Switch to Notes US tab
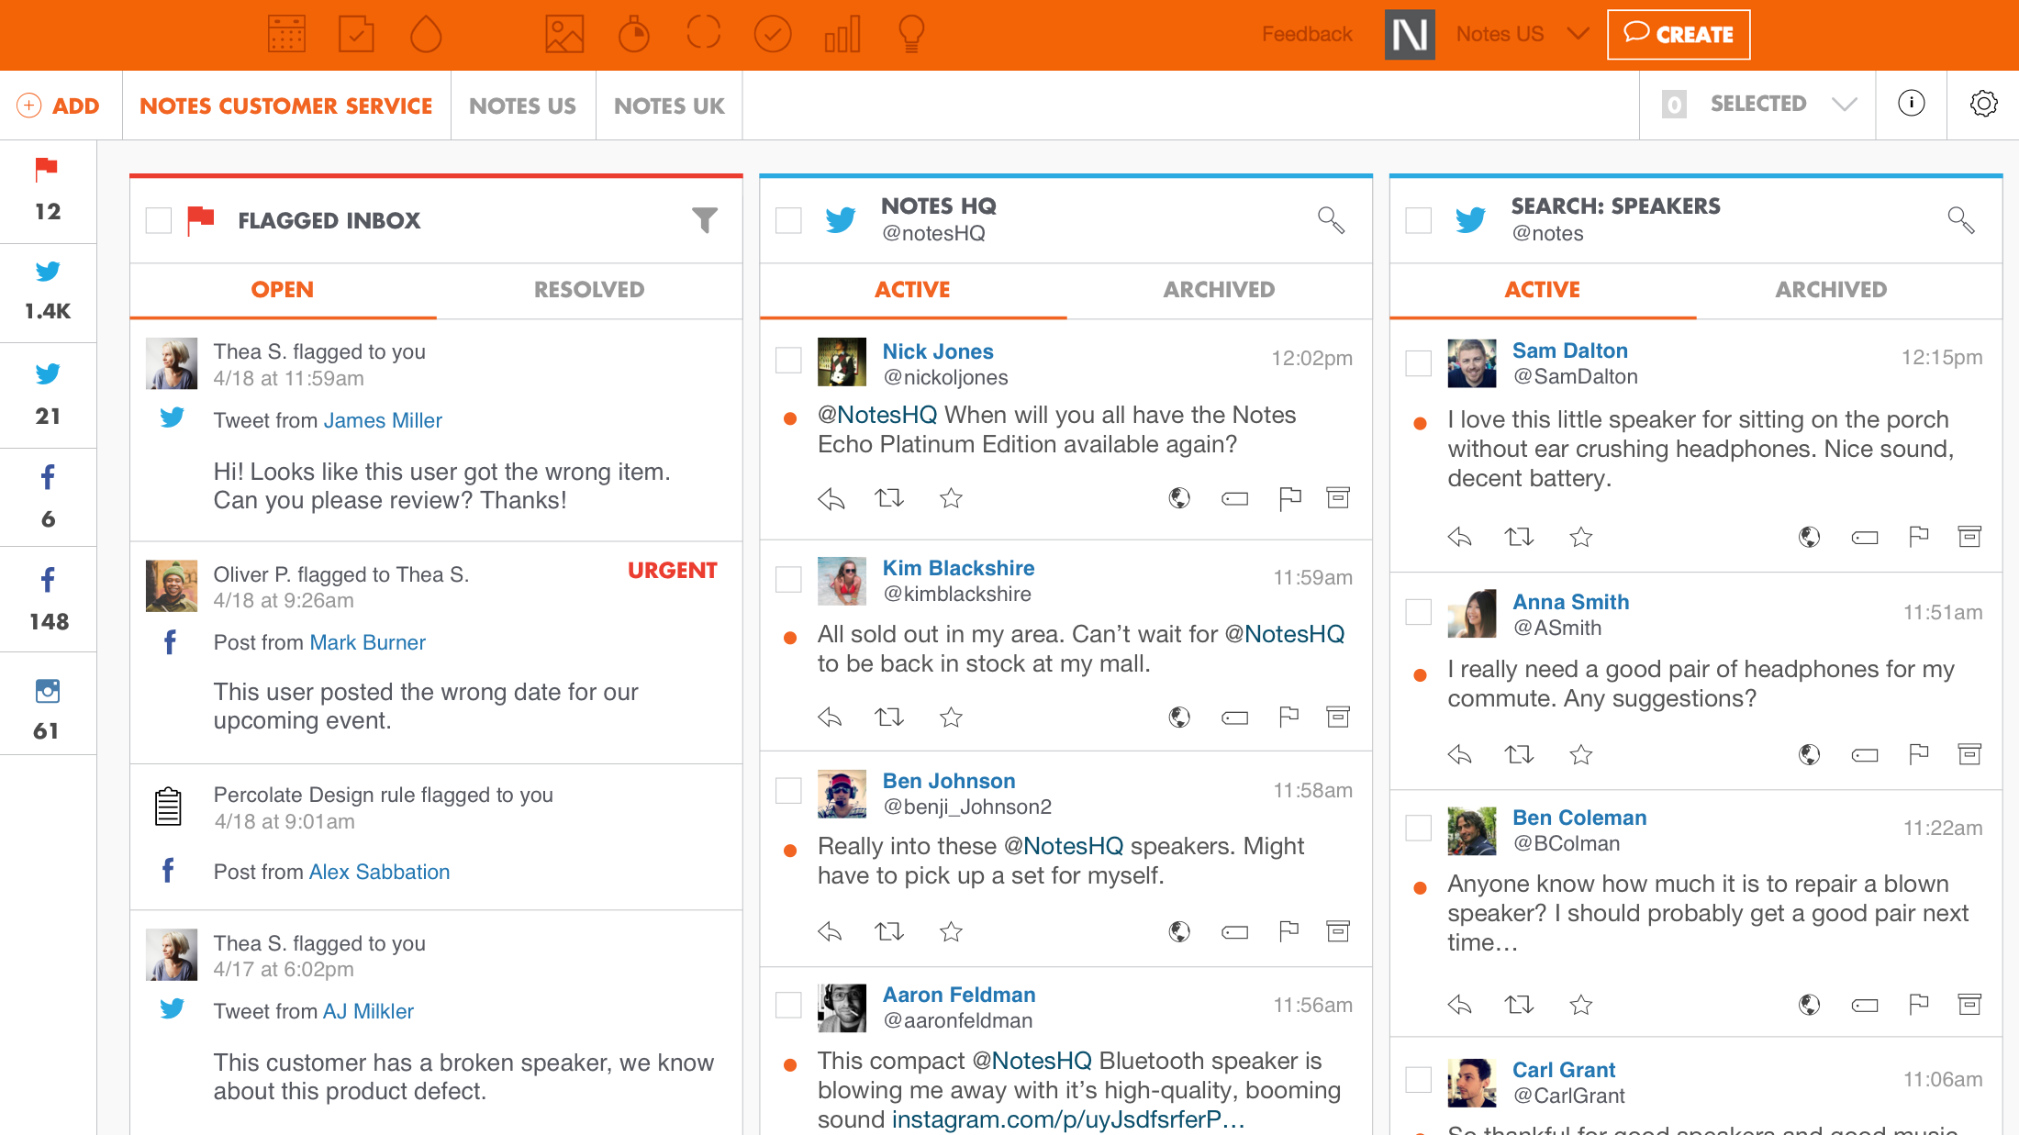Image resolution: width=2019 pixels, height=1135 pixels. coord(523,106)
